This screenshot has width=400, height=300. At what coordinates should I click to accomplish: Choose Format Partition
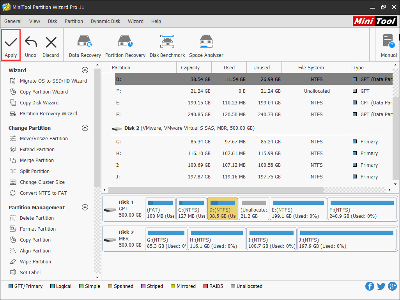(33, 229)
